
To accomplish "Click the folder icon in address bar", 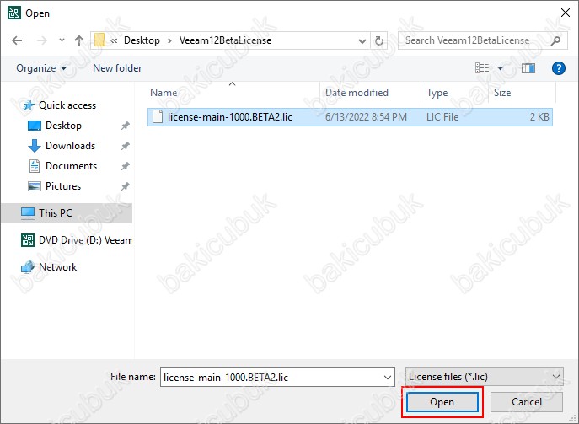I will click(99, 40).
